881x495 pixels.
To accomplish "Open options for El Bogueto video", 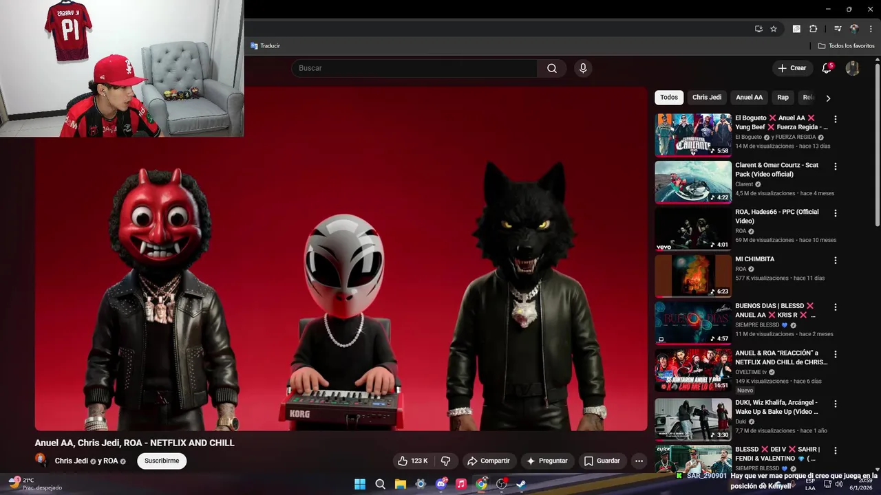I will 836,119.
